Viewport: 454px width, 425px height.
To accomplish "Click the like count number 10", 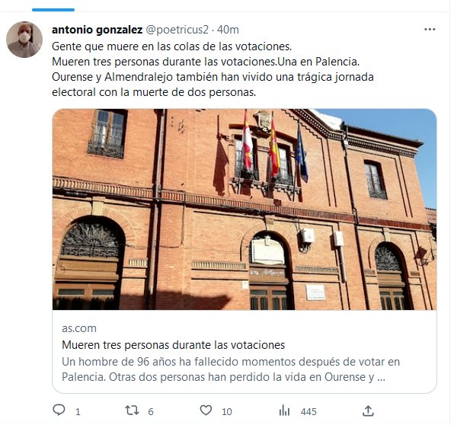I will click(227, 412).
